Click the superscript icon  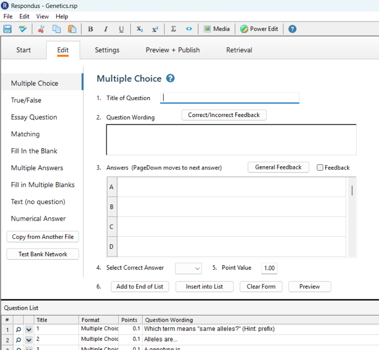tap(155, 29)
